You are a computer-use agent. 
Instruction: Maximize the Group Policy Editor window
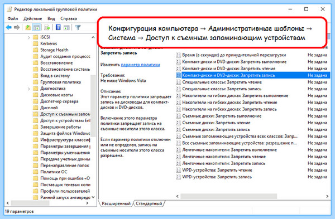[x=306, y=9]
